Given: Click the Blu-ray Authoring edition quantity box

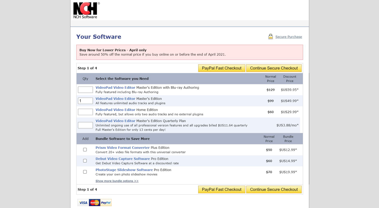Looking at the screenshot, I should point(85,89).
